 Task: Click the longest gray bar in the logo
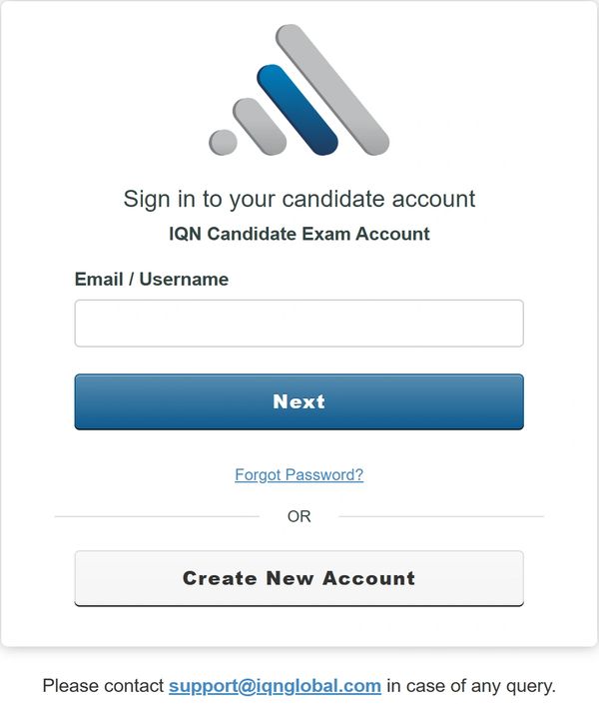[332, 90]
